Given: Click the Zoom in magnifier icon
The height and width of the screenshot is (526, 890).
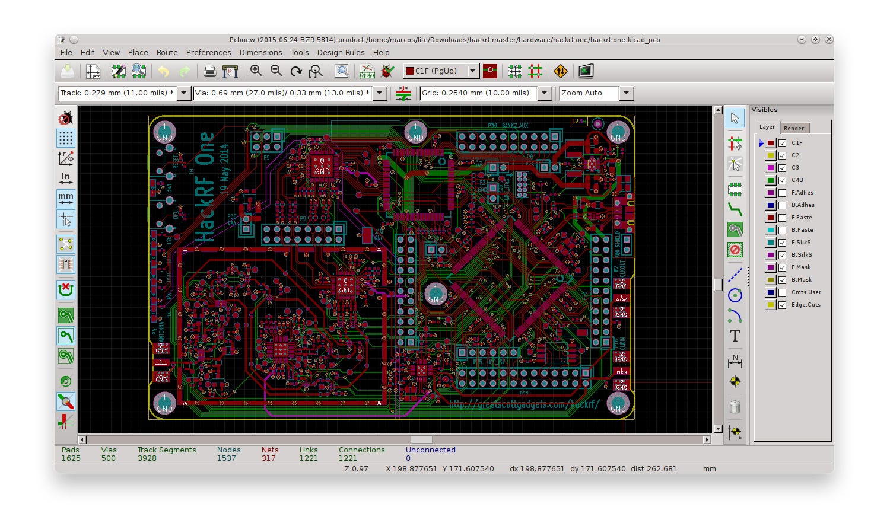Looking at the screenshot, I should pos(256,71).
